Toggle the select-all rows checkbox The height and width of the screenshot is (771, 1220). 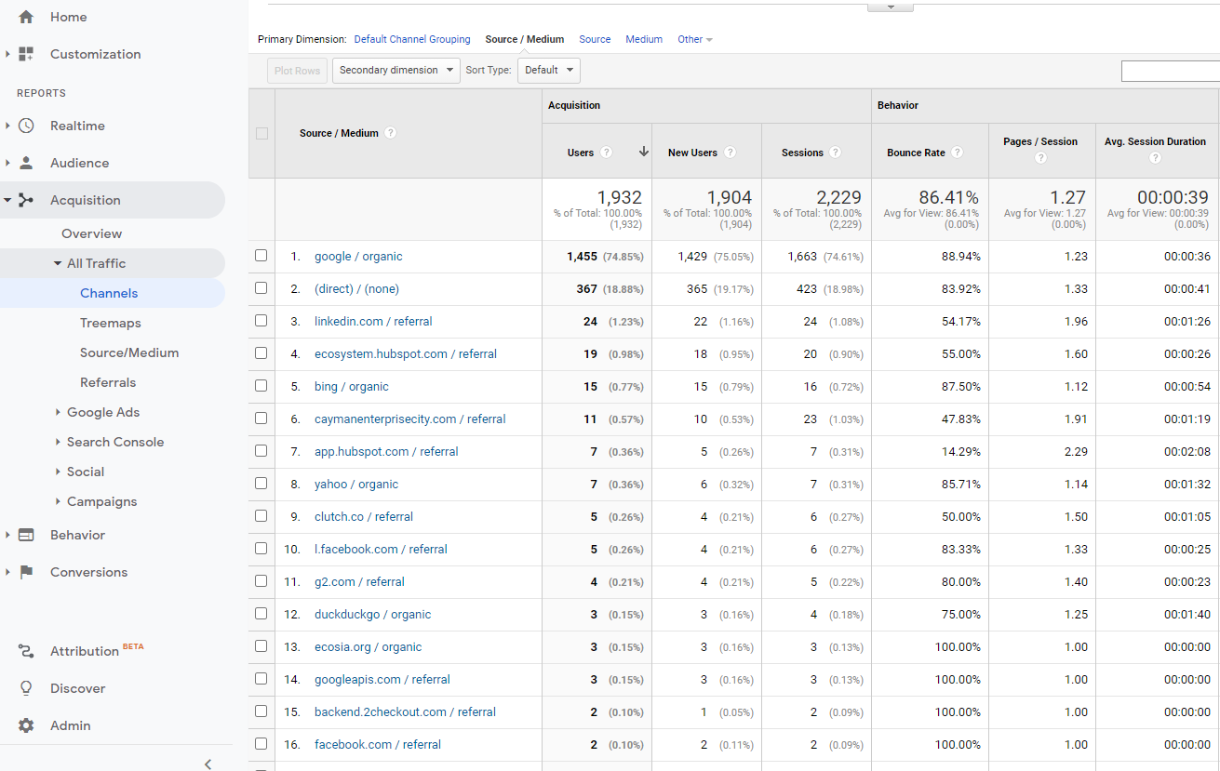(261, 133)
